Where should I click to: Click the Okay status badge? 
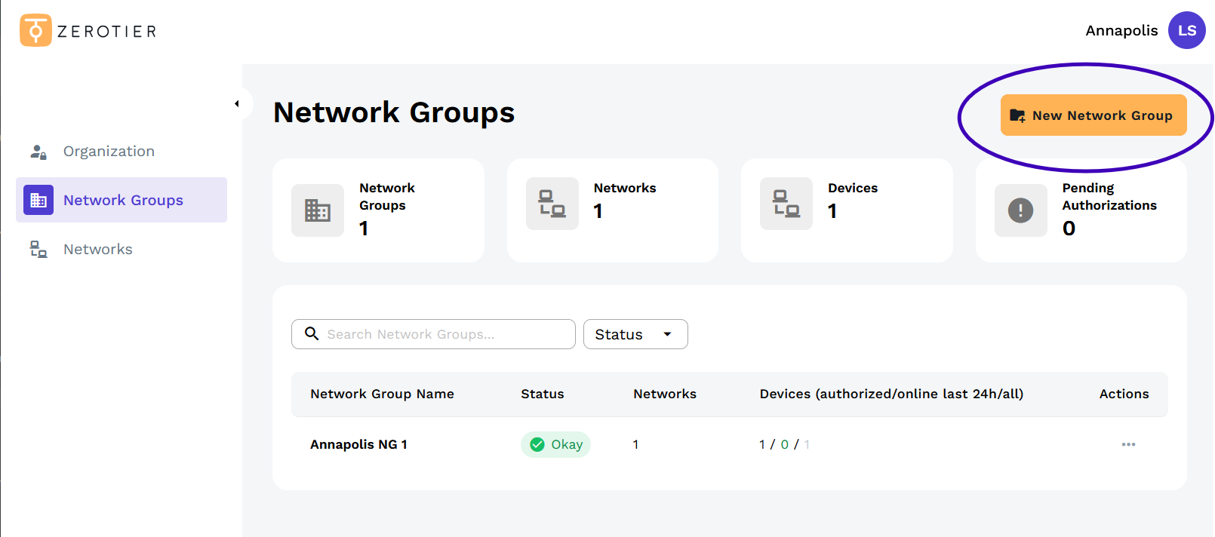click(555, 444)
